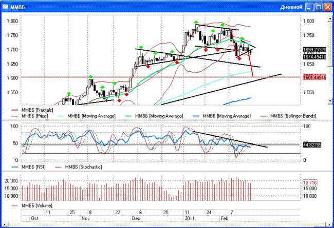334x228 pixels.
Task: Select the MMBB [Bollinger Bands] legend entry
Action: 288,116
